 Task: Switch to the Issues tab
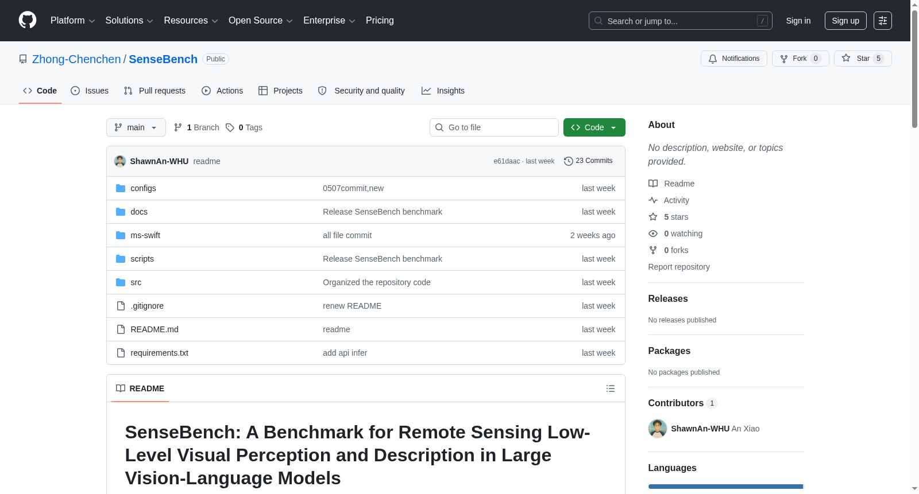[x=90, y=91]
